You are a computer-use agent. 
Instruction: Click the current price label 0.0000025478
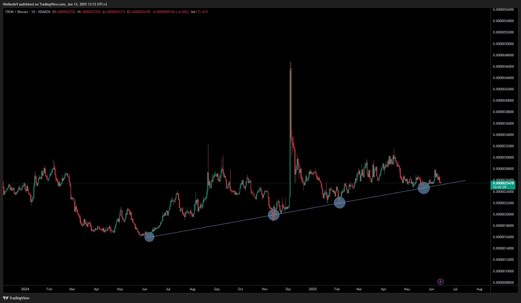click(503, 183)
